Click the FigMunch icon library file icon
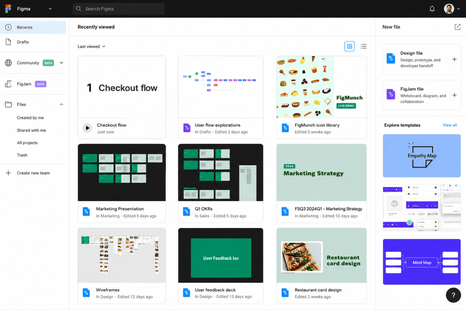This screenshot has width=466, height=310. [285, 128]
